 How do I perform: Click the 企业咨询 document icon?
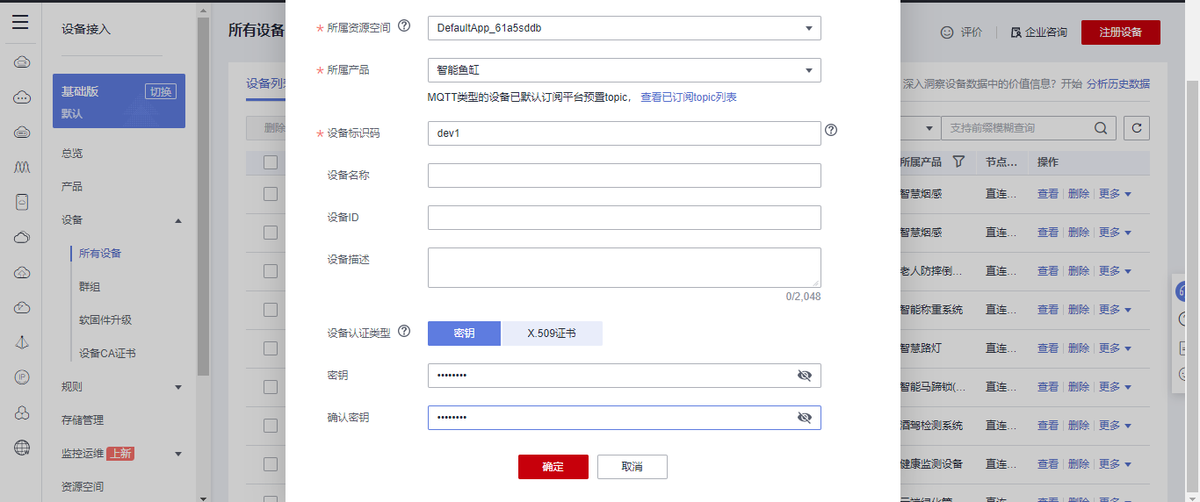pos(1016,32)
